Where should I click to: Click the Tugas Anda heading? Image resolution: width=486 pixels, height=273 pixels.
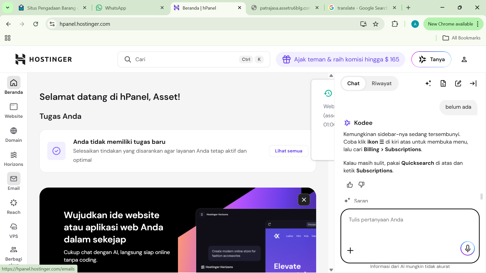click(60, 116)
